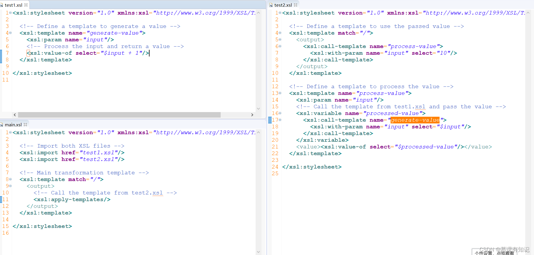
Task: Collapse process-value template fold at line 13 in test2.xsl
Action: (280, 93)
